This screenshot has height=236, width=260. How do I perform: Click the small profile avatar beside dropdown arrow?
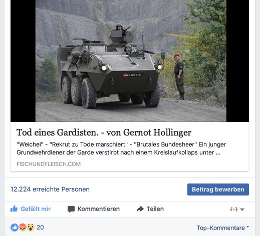(x=234, y=209)
